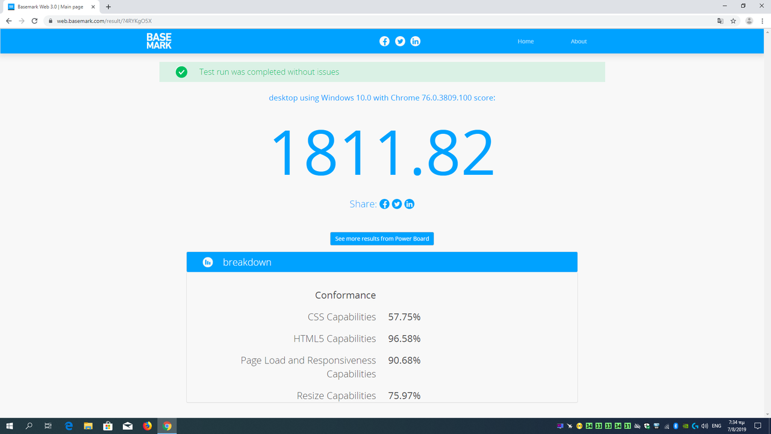Open Microsoft Store from the taskbar
771x434 pixels.
pyautogui.click(x=108, y=426)
